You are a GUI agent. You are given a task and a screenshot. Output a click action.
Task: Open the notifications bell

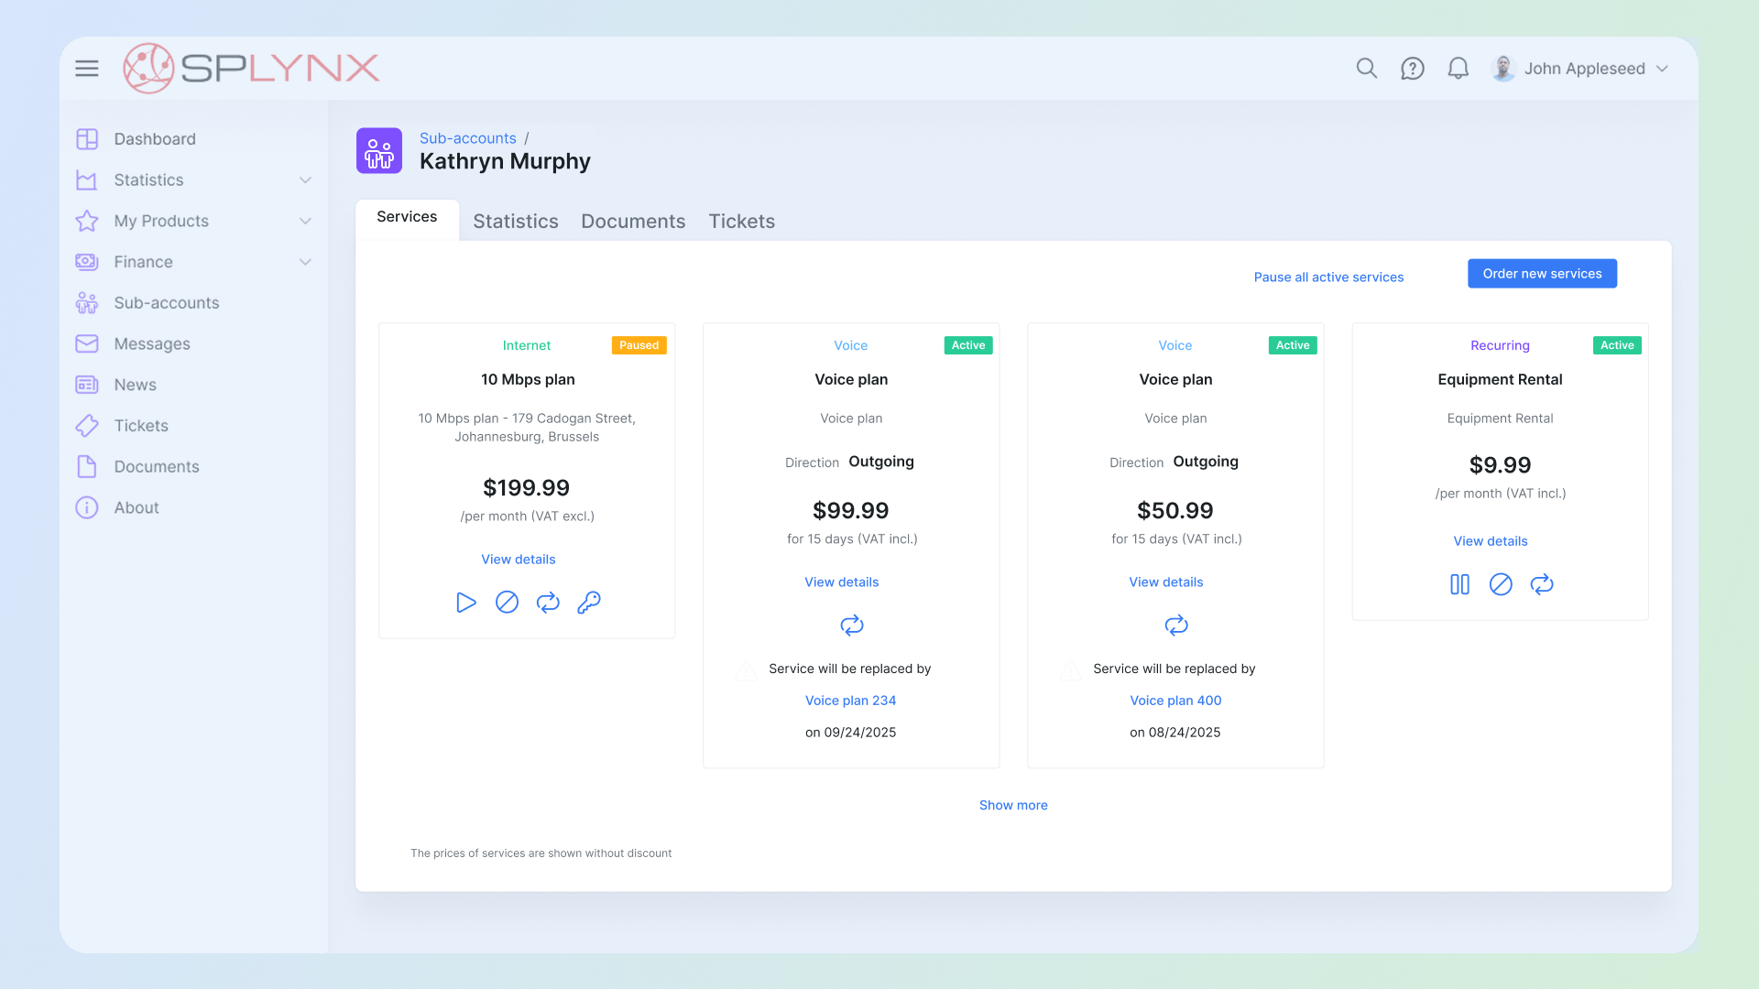tap(1459, 68)
